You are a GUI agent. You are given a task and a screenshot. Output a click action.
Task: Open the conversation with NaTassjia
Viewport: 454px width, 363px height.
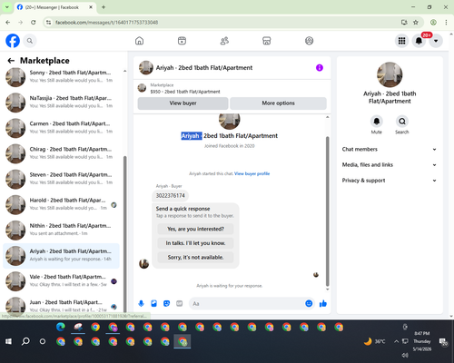coord(61,103)
